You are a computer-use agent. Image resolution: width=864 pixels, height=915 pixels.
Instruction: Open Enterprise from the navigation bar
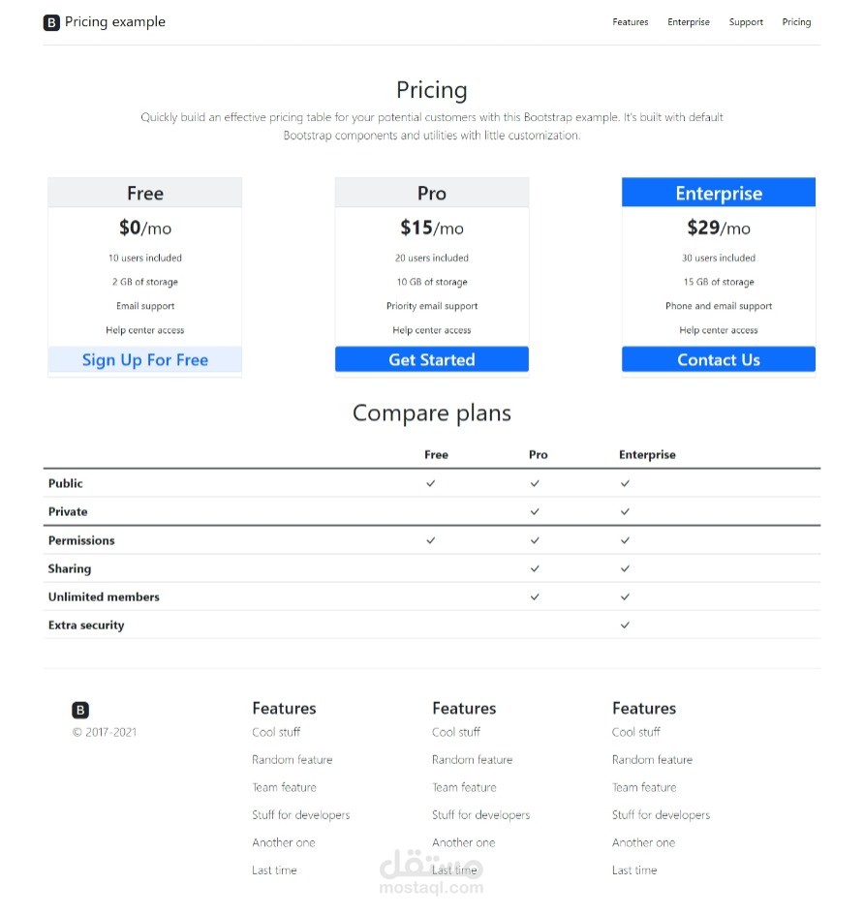688,21
